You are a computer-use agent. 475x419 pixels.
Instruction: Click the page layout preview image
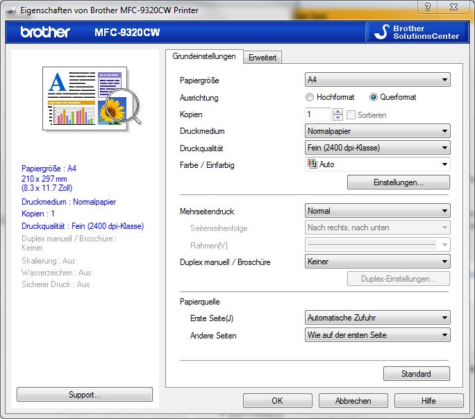pos(92,99)
